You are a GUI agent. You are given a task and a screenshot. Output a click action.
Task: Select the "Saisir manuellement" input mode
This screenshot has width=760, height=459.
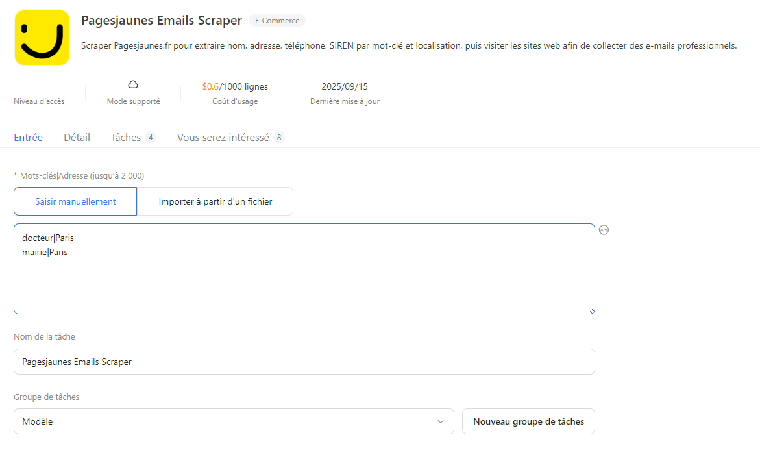pyautogui.click(x=75, y=201)
